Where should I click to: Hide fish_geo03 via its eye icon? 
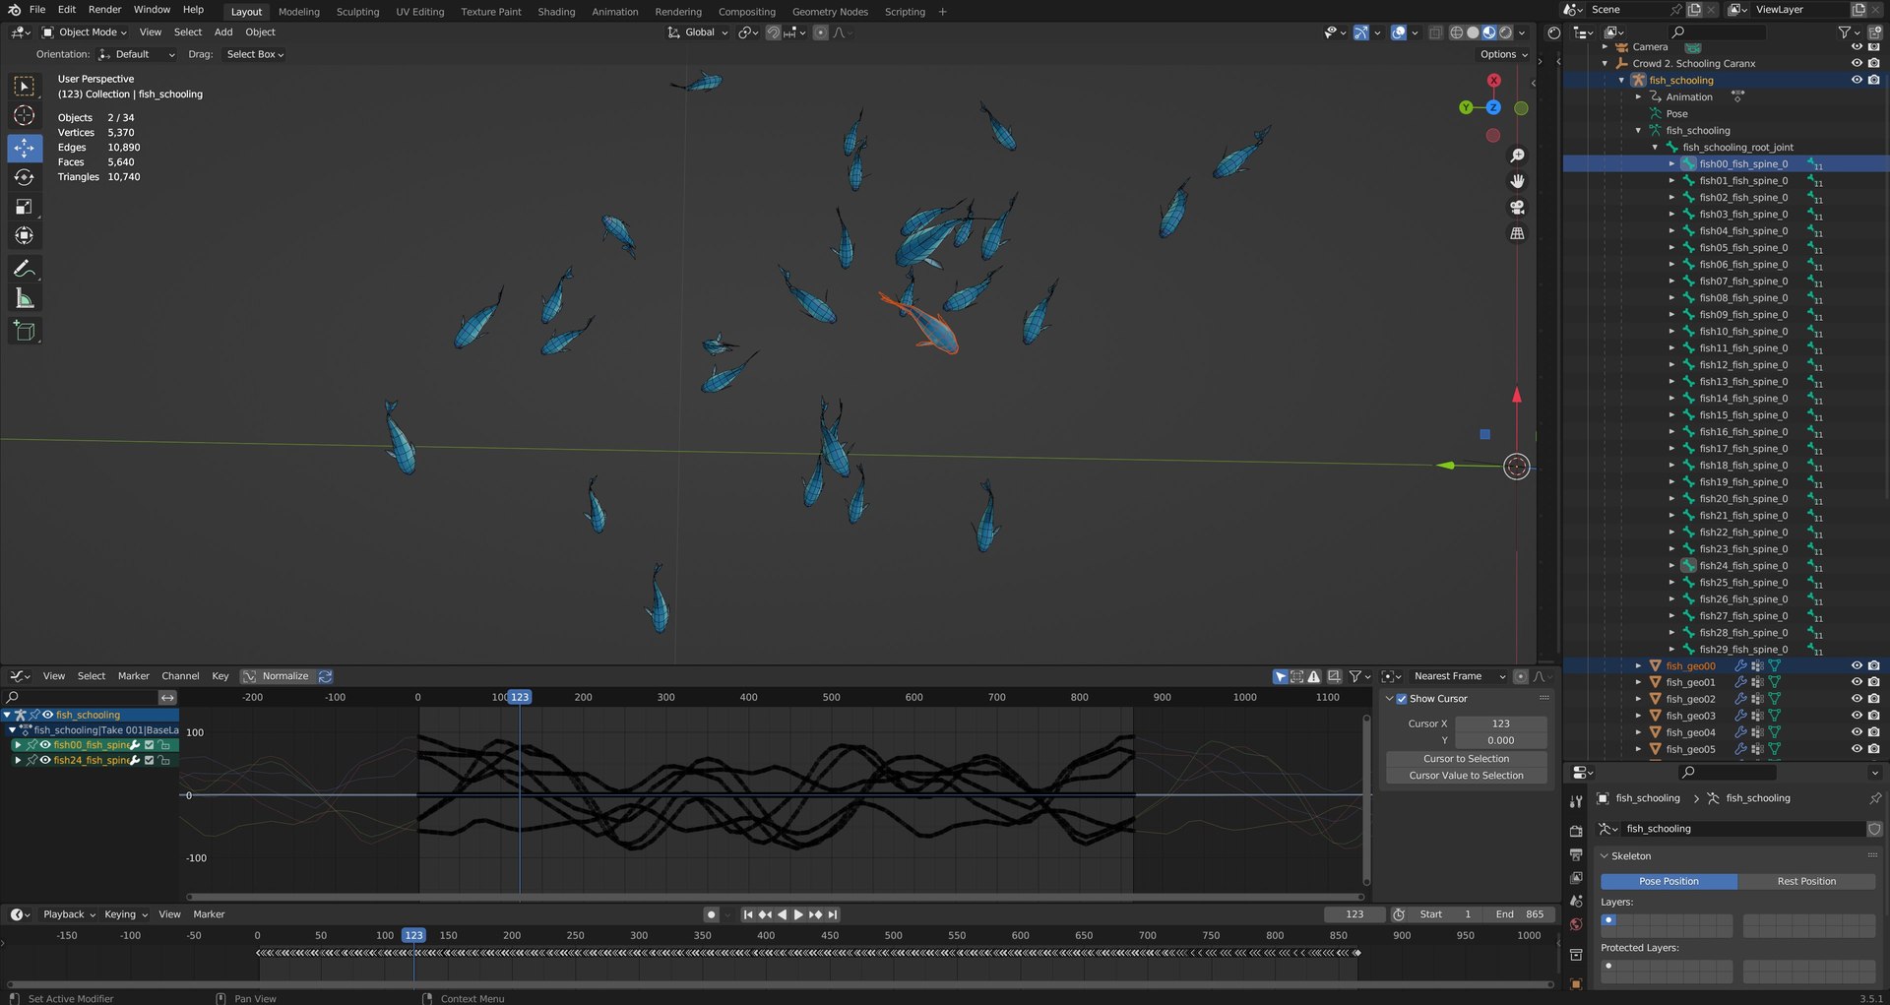[1857, 717]
